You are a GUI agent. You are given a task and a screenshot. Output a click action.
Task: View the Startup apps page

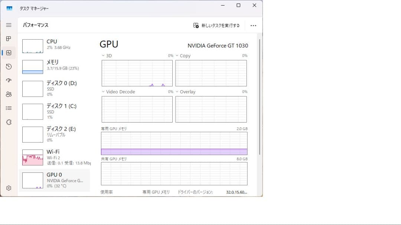[9, 80]
